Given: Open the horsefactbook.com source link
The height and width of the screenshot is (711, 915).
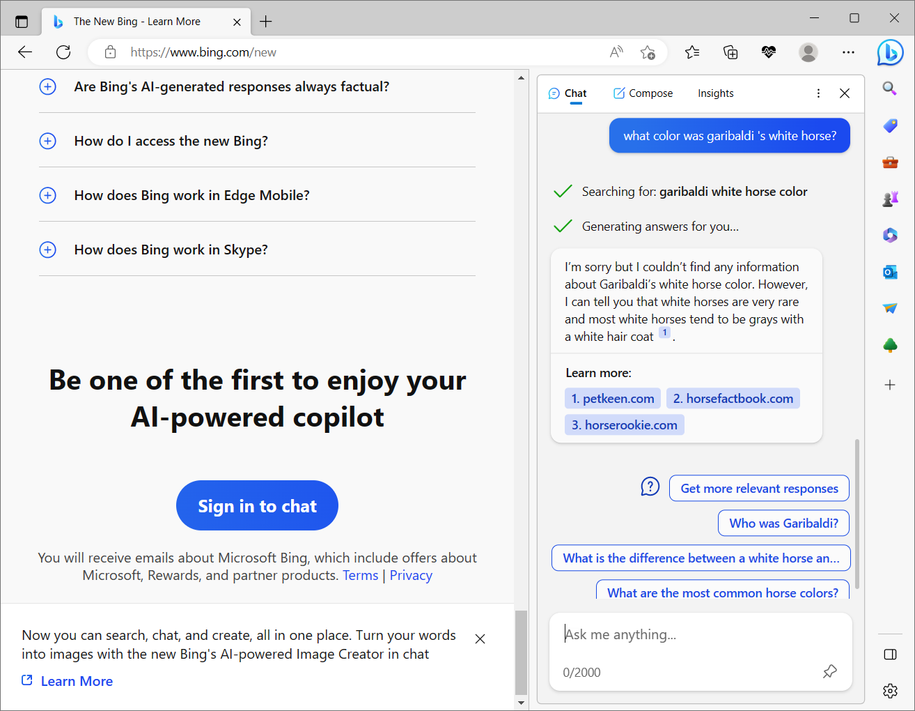Looking at the screenshot, I should click(733, 398).
